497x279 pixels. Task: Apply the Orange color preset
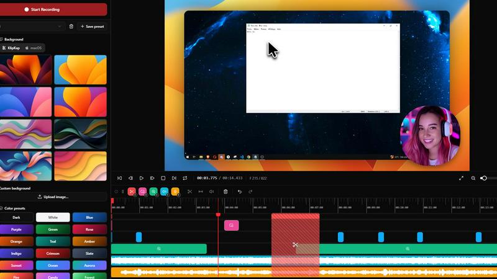pos(16,241)
